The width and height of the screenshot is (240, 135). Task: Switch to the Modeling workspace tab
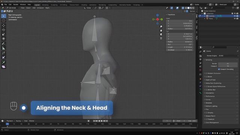45,5
